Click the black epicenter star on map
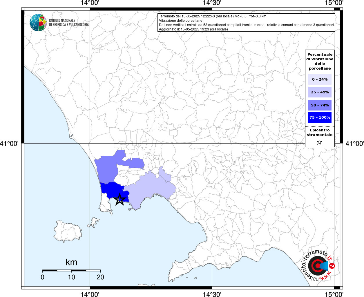Screen dimensions: 364x297 tap(120, 200)
